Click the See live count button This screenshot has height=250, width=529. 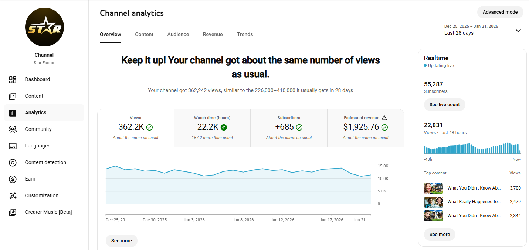(x=444, y=105)
